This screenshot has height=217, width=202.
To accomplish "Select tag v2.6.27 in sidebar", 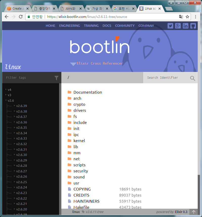I will (21, 171).
